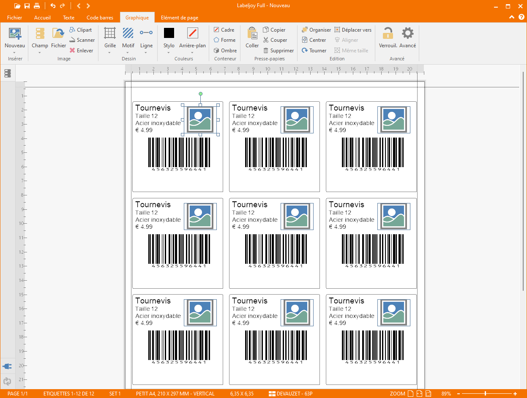The image size is (527, 398).
Task: Choose the Forme container shape
Action: (x=224, y=40)
